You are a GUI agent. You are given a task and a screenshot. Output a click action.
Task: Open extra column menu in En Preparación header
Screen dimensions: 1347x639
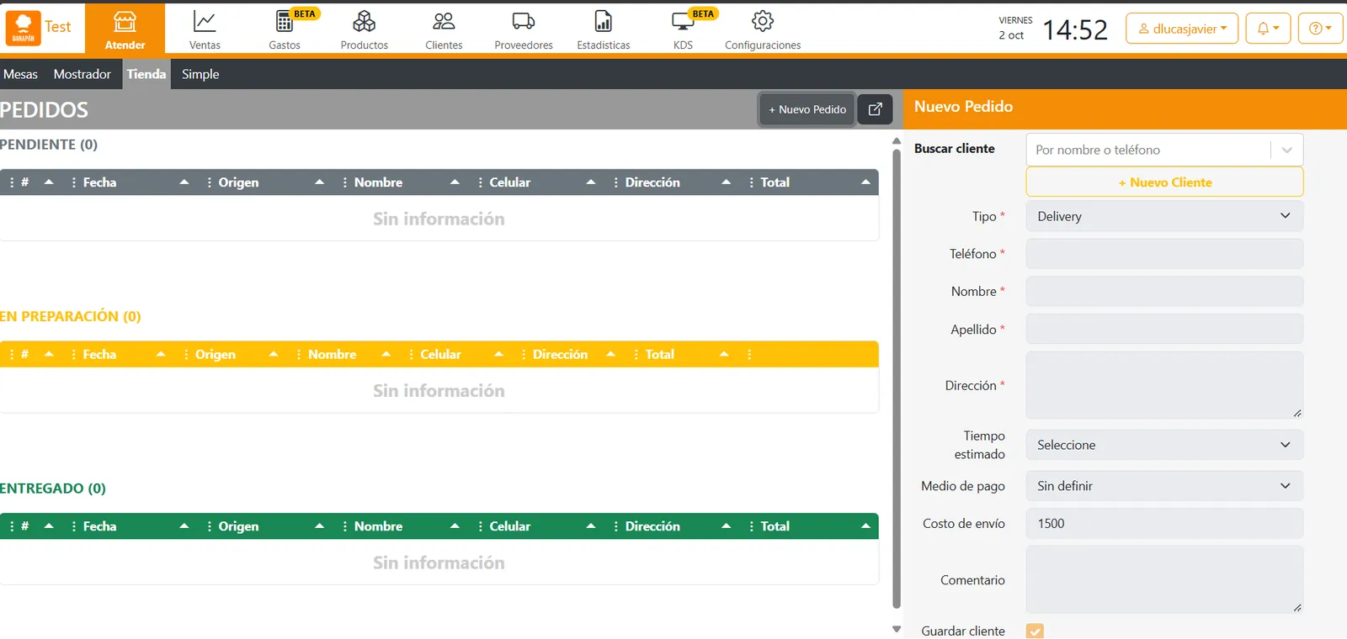point(749,355)
